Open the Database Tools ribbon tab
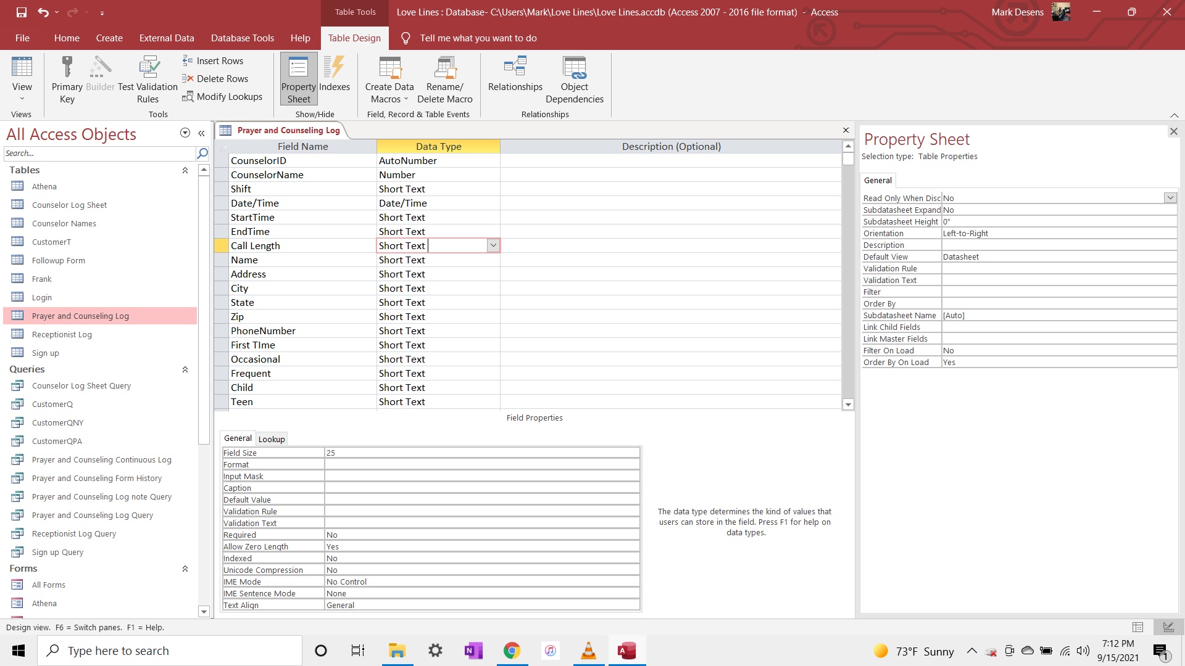Screen dimensions: 1185x666 242,38
